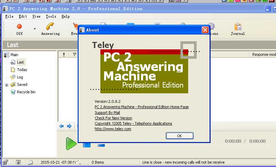Screen dimensions: 276x167
Task: Click the Recycle bin icon
Action: 13,92
